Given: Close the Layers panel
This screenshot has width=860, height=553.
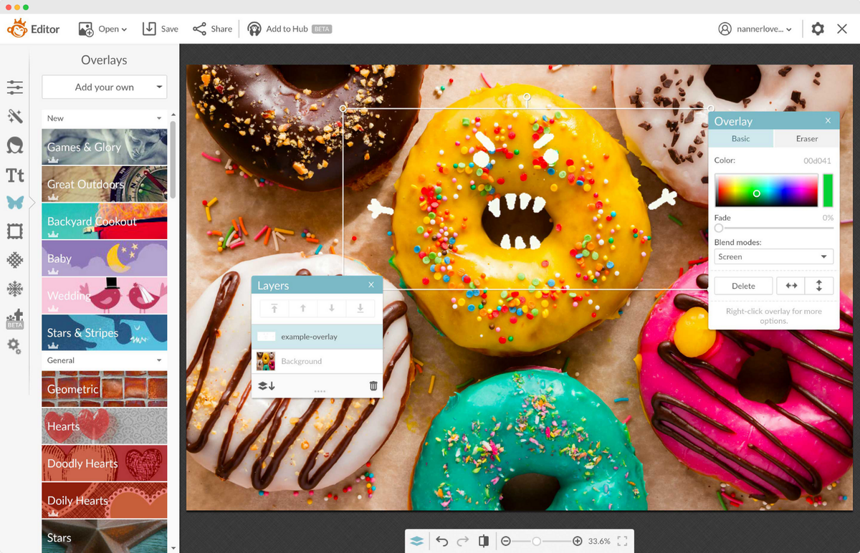Looking at the screenshot, I should pyautogui.click(x=371, y=284).
